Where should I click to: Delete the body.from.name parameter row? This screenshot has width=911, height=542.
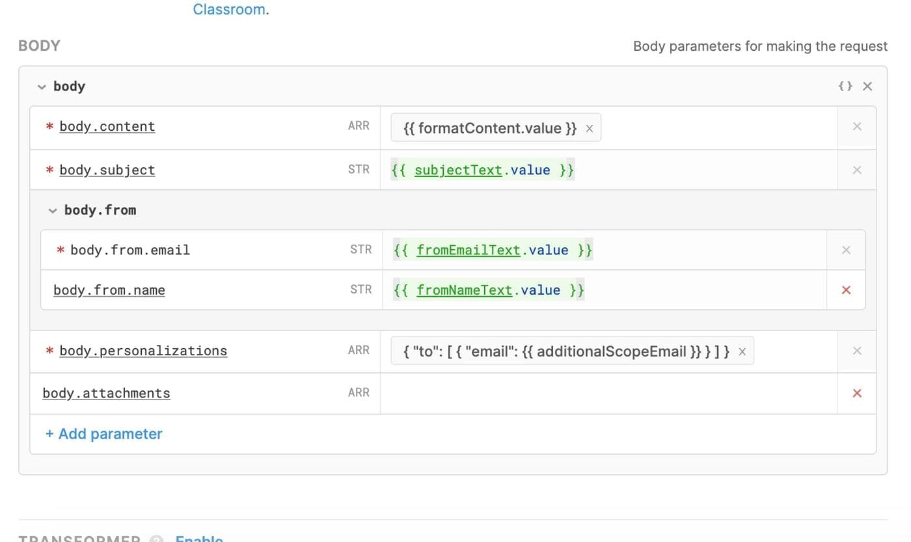click(x=846, y=290)
